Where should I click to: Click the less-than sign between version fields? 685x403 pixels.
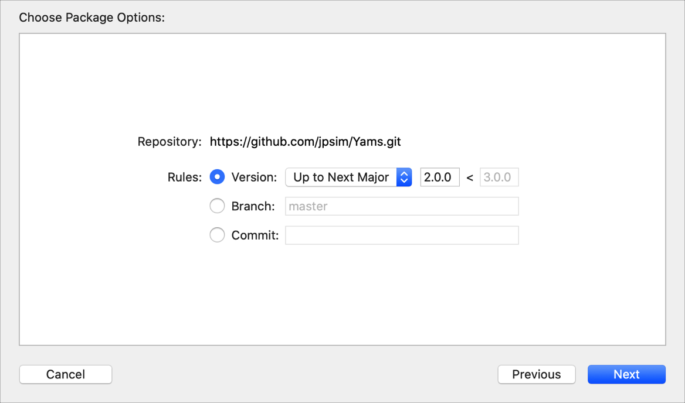tap(470, 177)
